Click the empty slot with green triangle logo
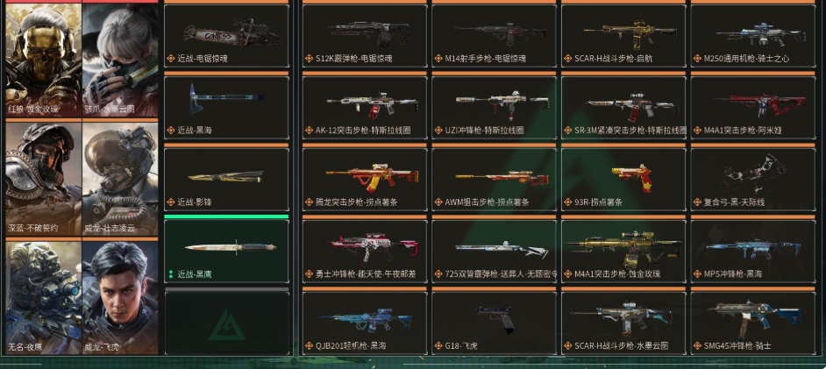Viewport: 826px width, 369px height. coord(226,323)
